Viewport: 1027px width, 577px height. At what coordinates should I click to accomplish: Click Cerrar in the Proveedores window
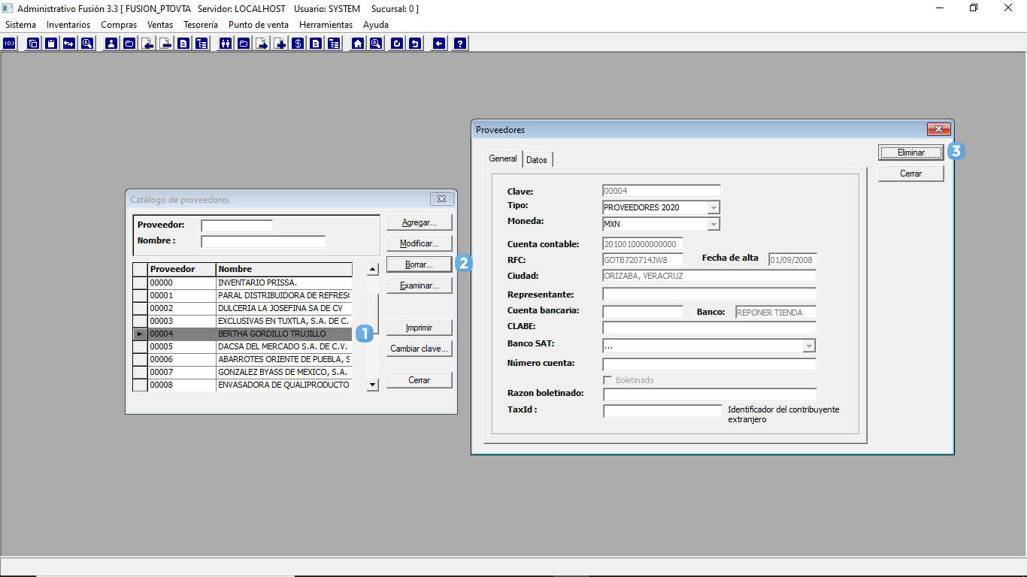click(x=911, y=174)
